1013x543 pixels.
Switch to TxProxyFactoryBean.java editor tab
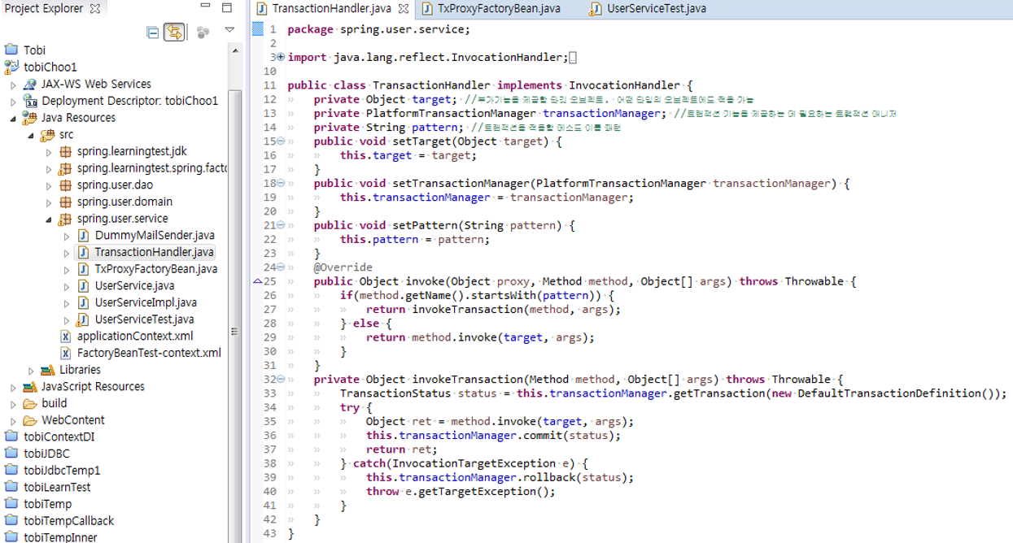499,9
